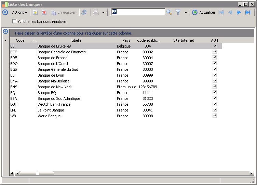Select the Banque de New York row
The image size is (257, 185).
(x=55, y=87)
